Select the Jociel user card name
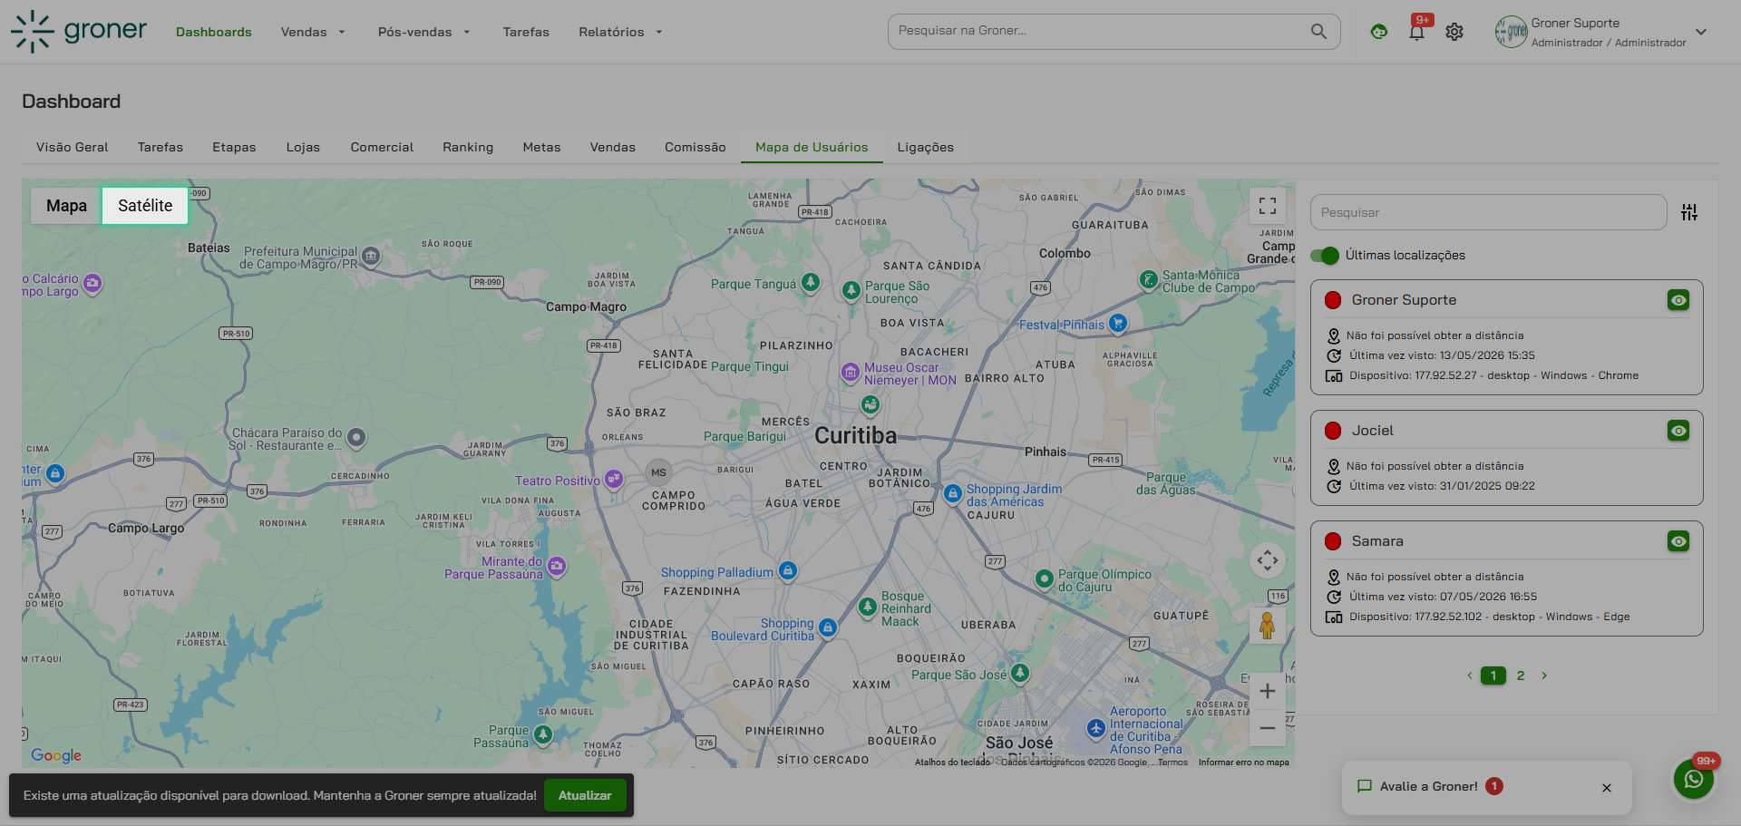Image resolution: width=1741 pixels, height=826 pixels. tap(1373, 431)
